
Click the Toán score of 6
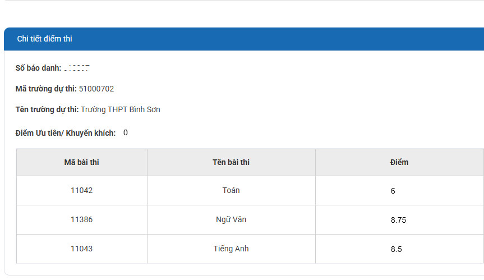[393, 191]
